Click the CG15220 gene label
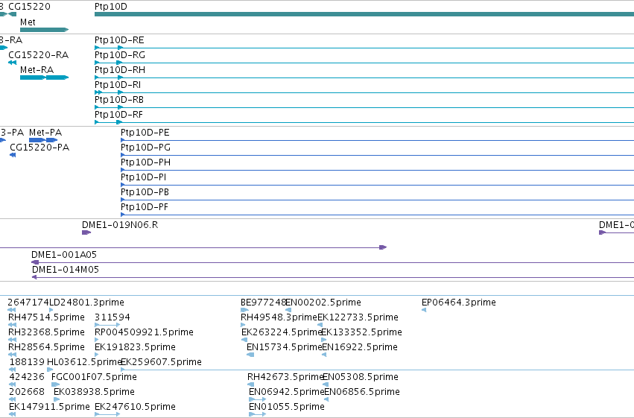 [x=30, y=7]
